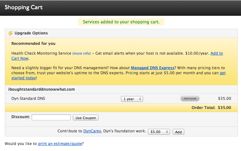The image size is (241, 151).
Task: Open the $5.00 contribution amount dropdown
Action: pos(159,132)
